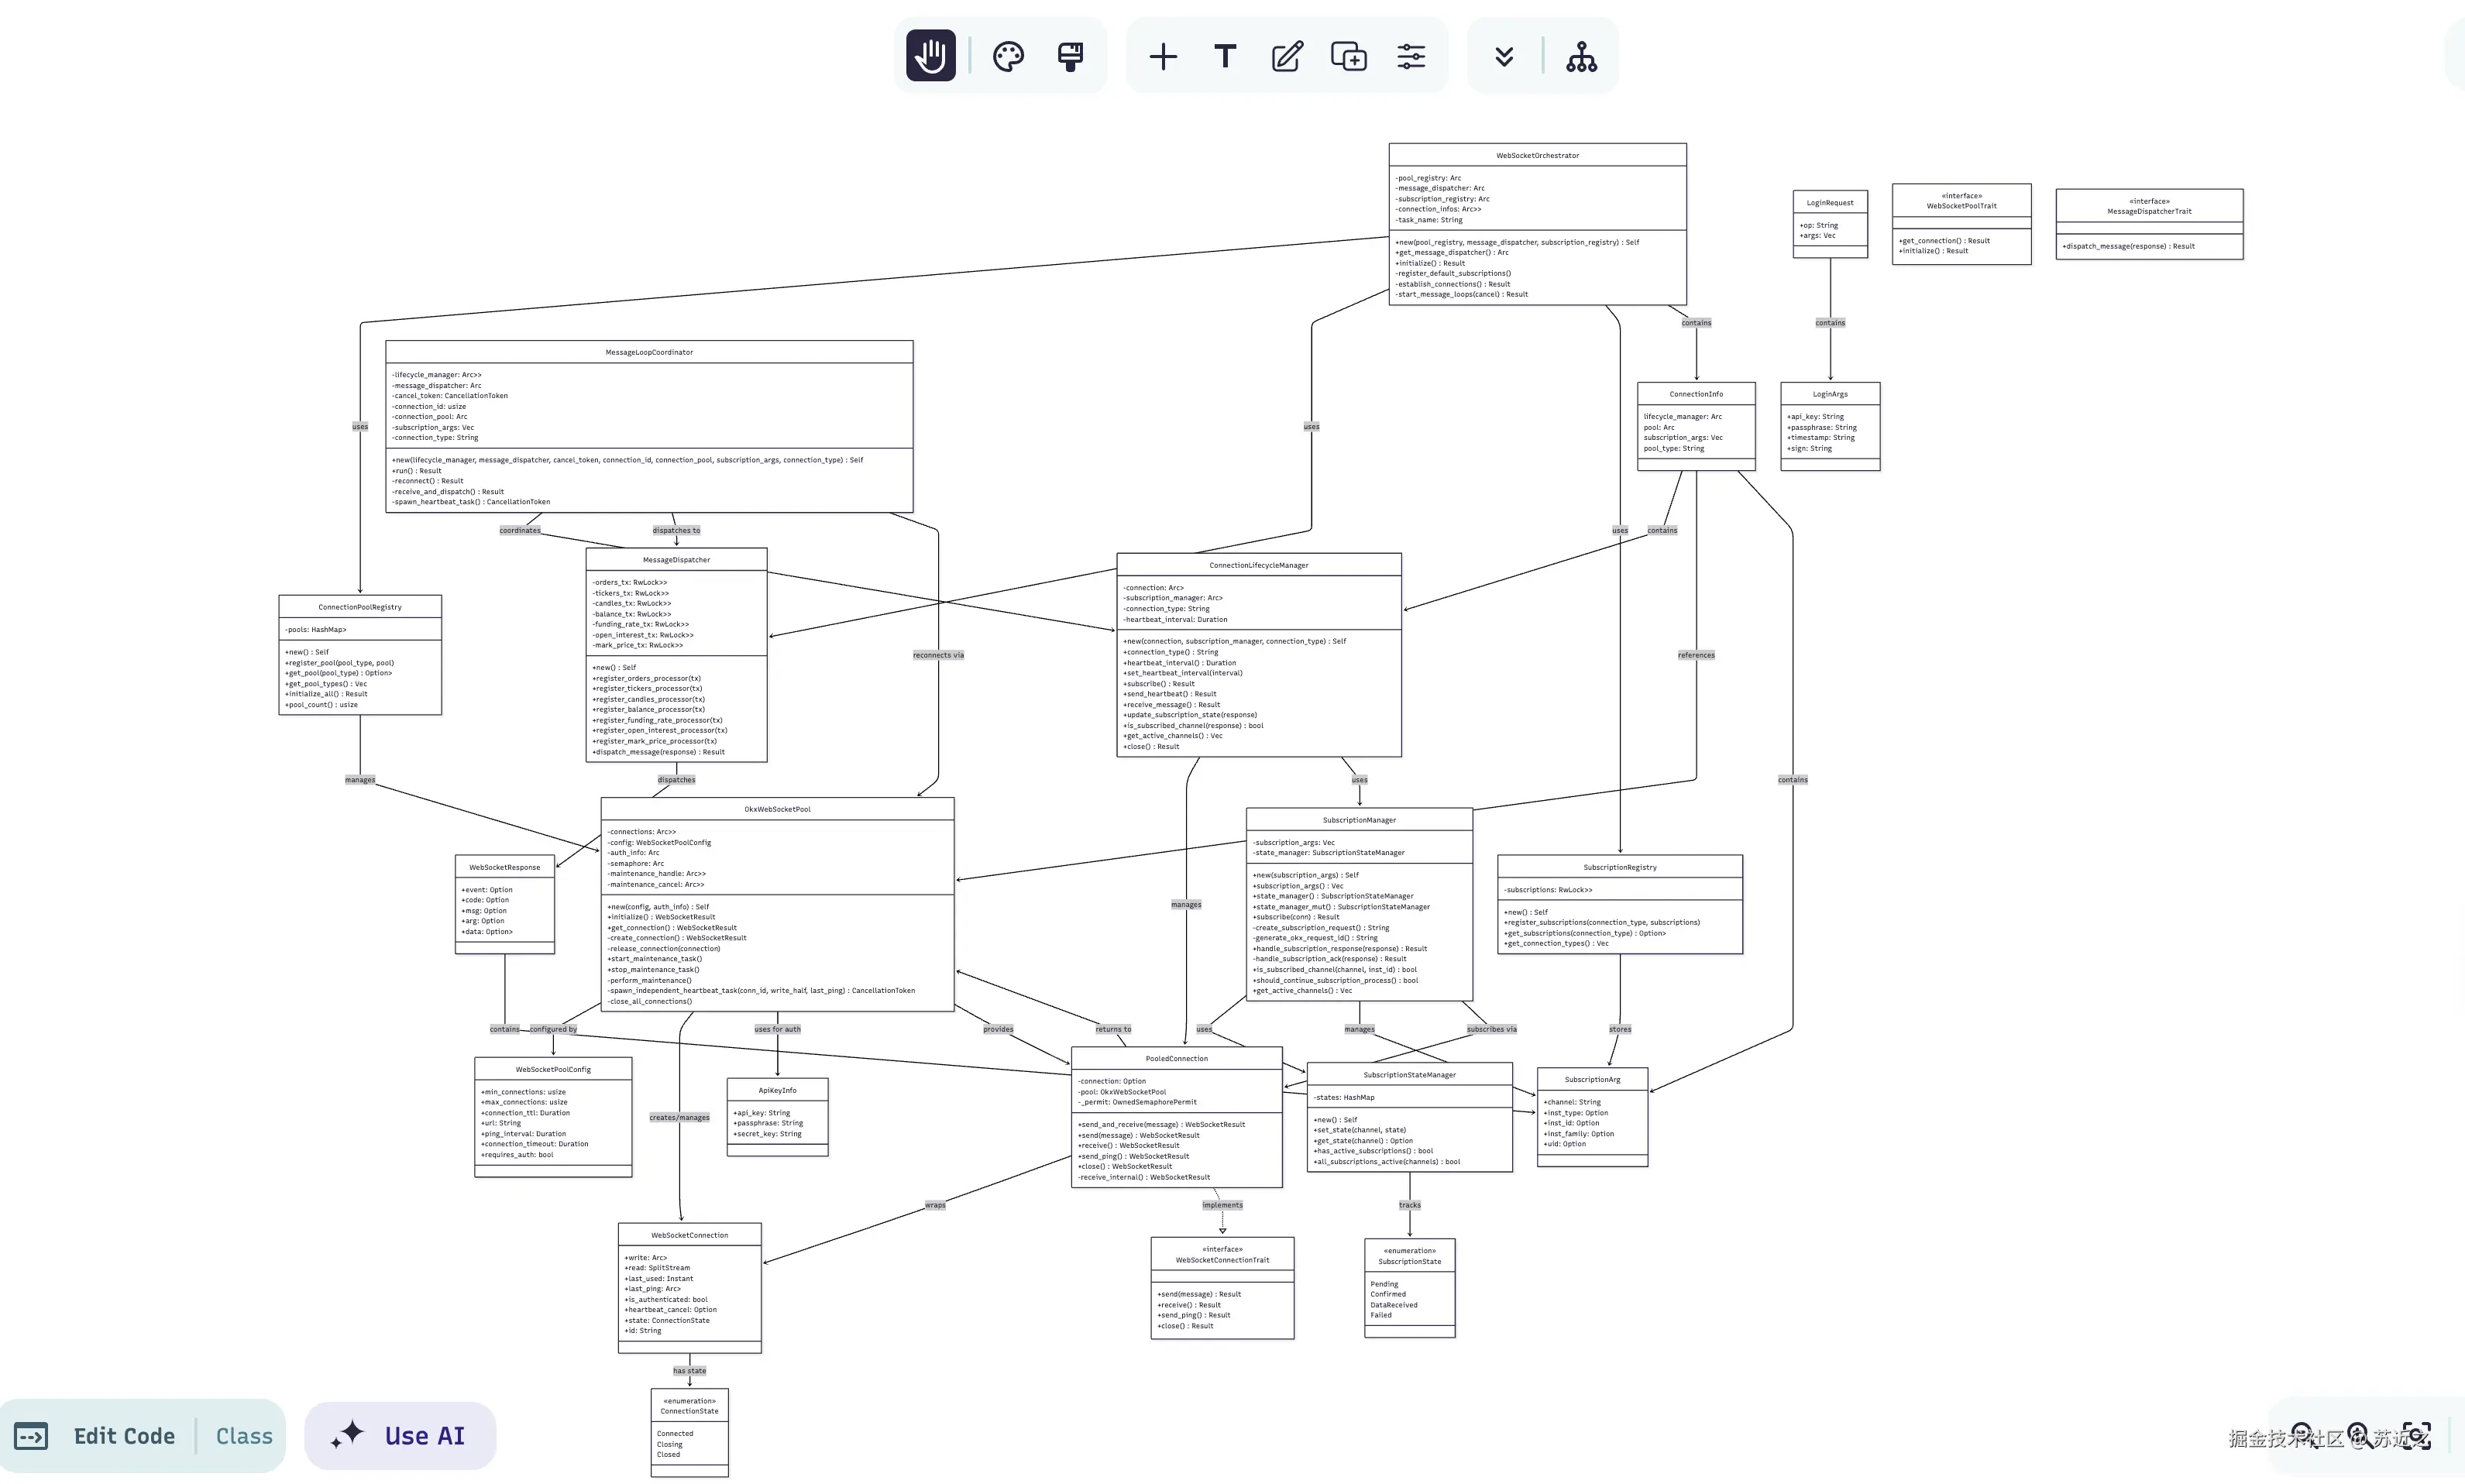Click the Use AI button

400,1436
